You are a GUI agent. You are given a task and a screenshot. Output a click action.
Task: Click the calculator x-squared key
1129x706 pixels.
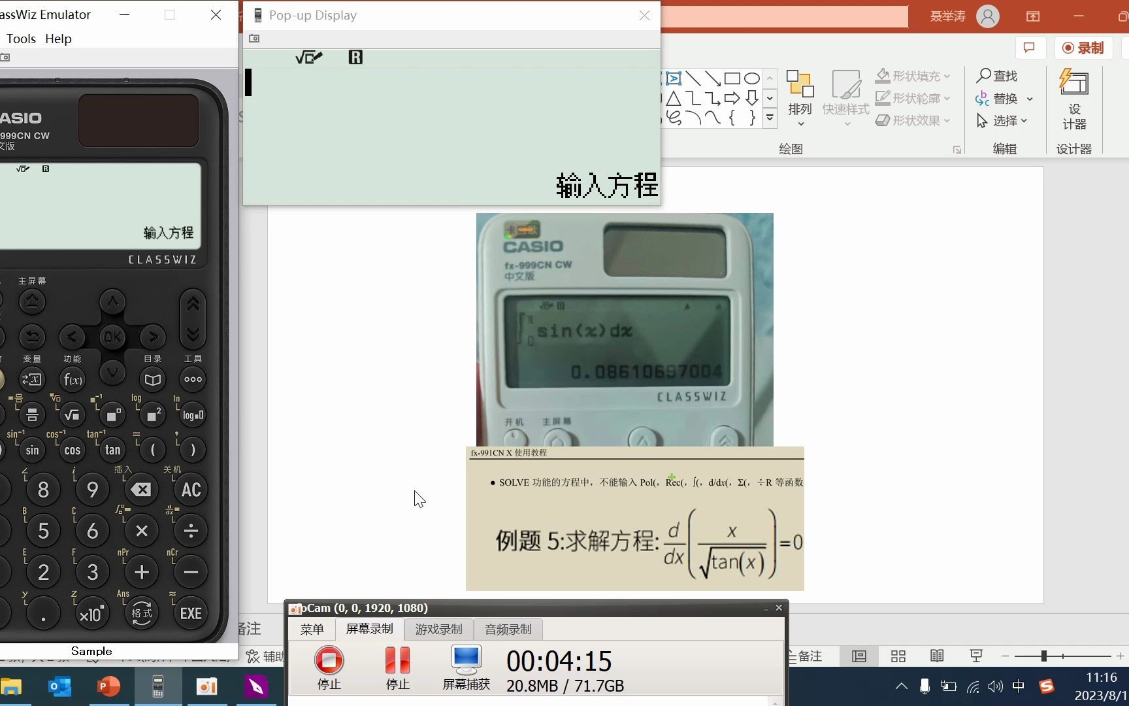(x=153, y=414)
